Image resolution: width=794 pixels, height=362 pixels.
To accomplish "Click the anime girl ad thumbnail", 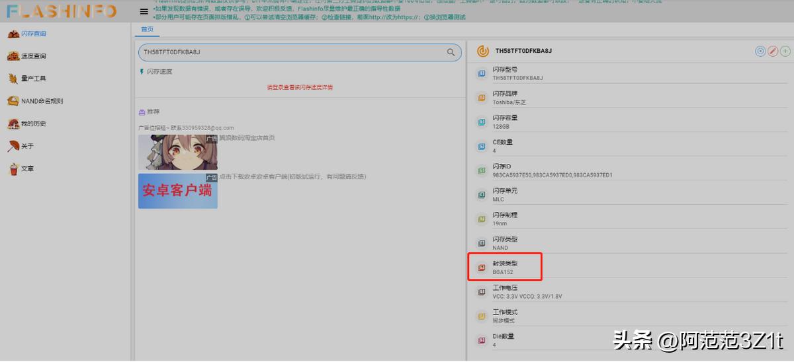I will [x=177, y=152].
